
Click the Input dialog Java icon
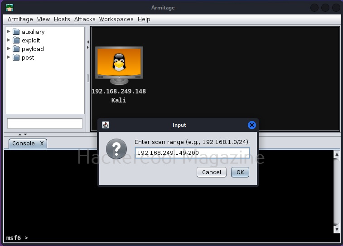106,125
